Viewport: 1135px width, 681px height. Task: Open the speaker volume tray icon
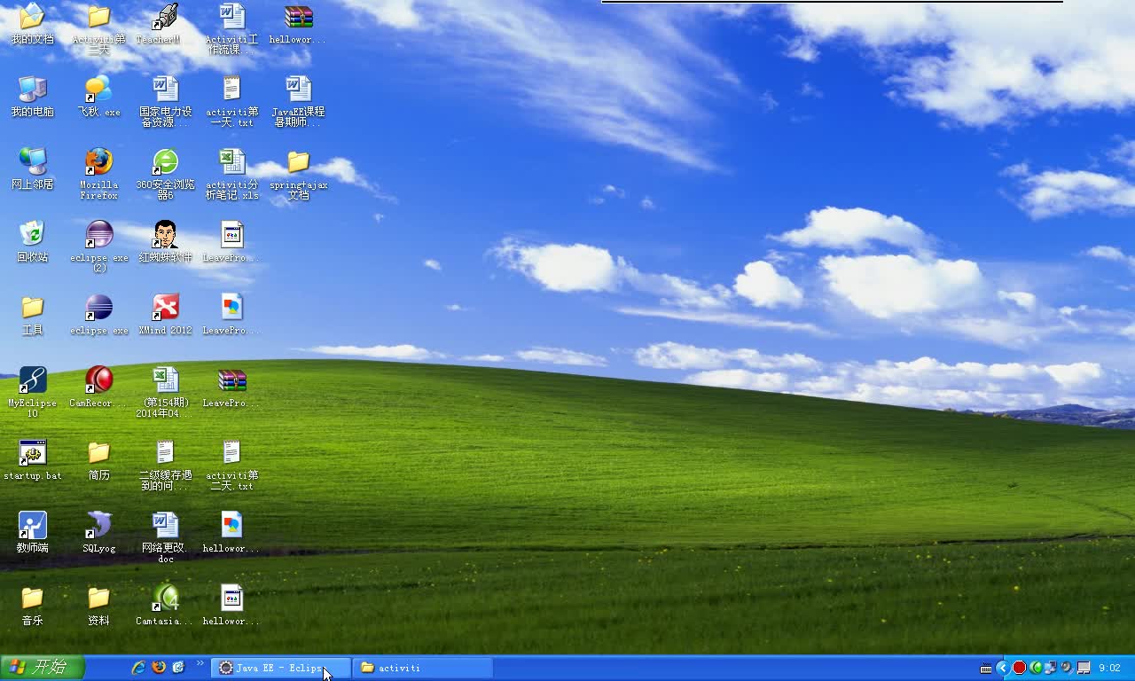pos(1067,668)
